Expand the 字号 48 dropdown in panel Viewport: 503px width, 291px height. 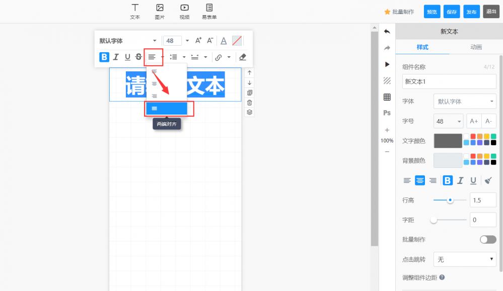449,121
